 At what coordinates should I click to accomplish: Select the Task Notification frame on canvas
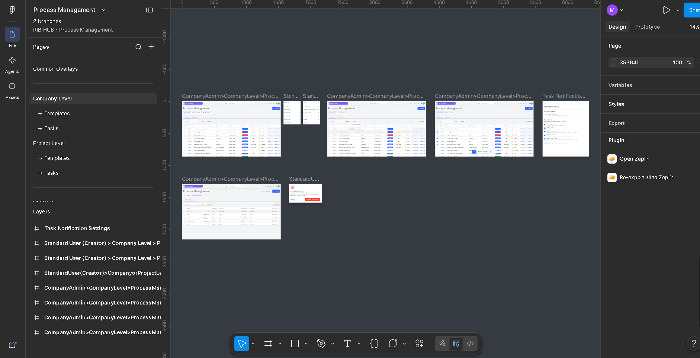click(565, 129)
